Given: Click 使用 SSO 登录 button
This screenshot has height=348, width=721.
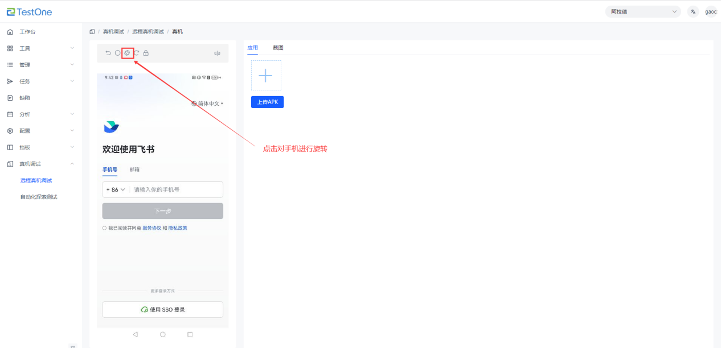Looking at the screenshot, I should coord(162,309).
